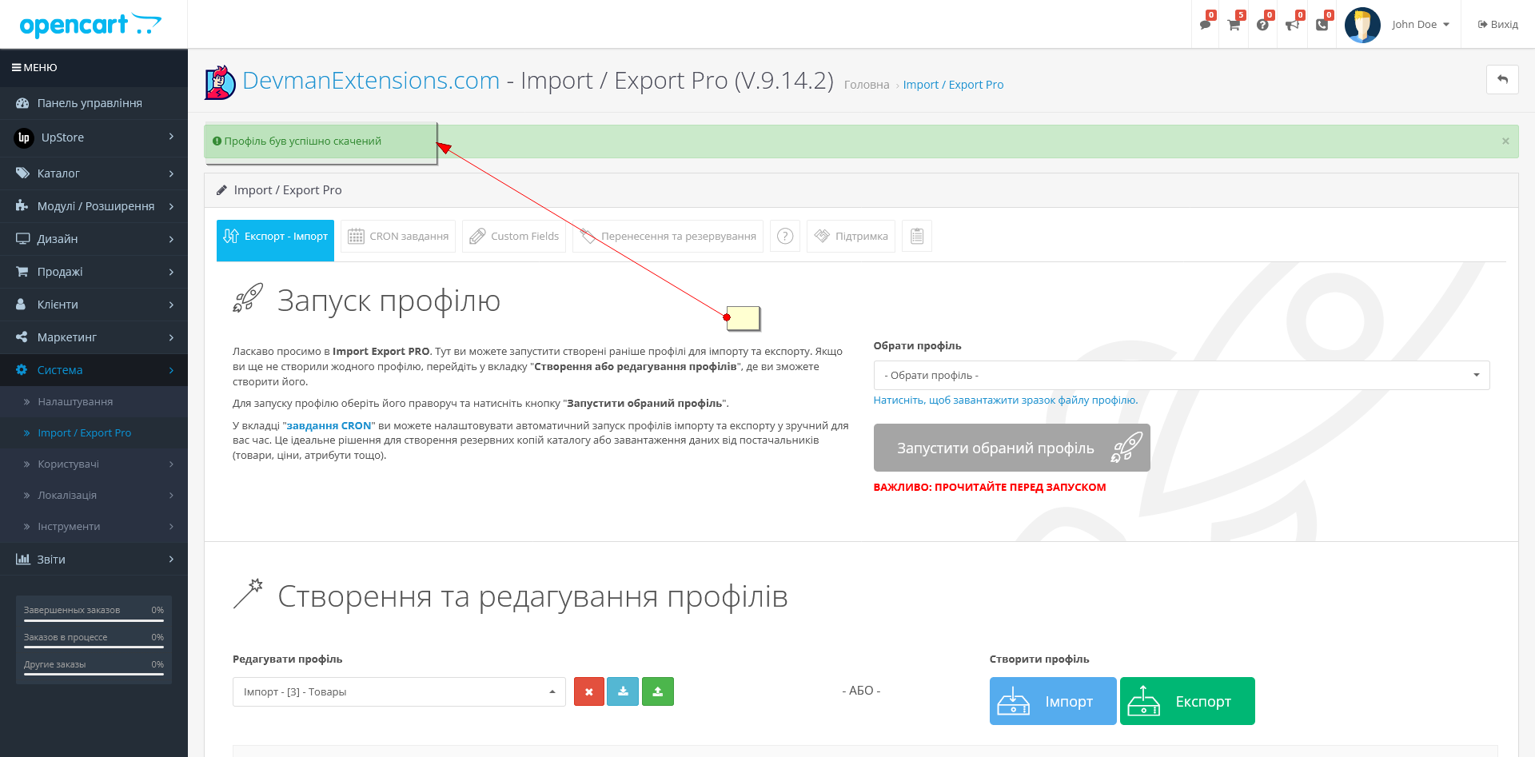Click the gear icon beside Система
This screenshot has width=1535, height=757.
(x=22, y=370)
